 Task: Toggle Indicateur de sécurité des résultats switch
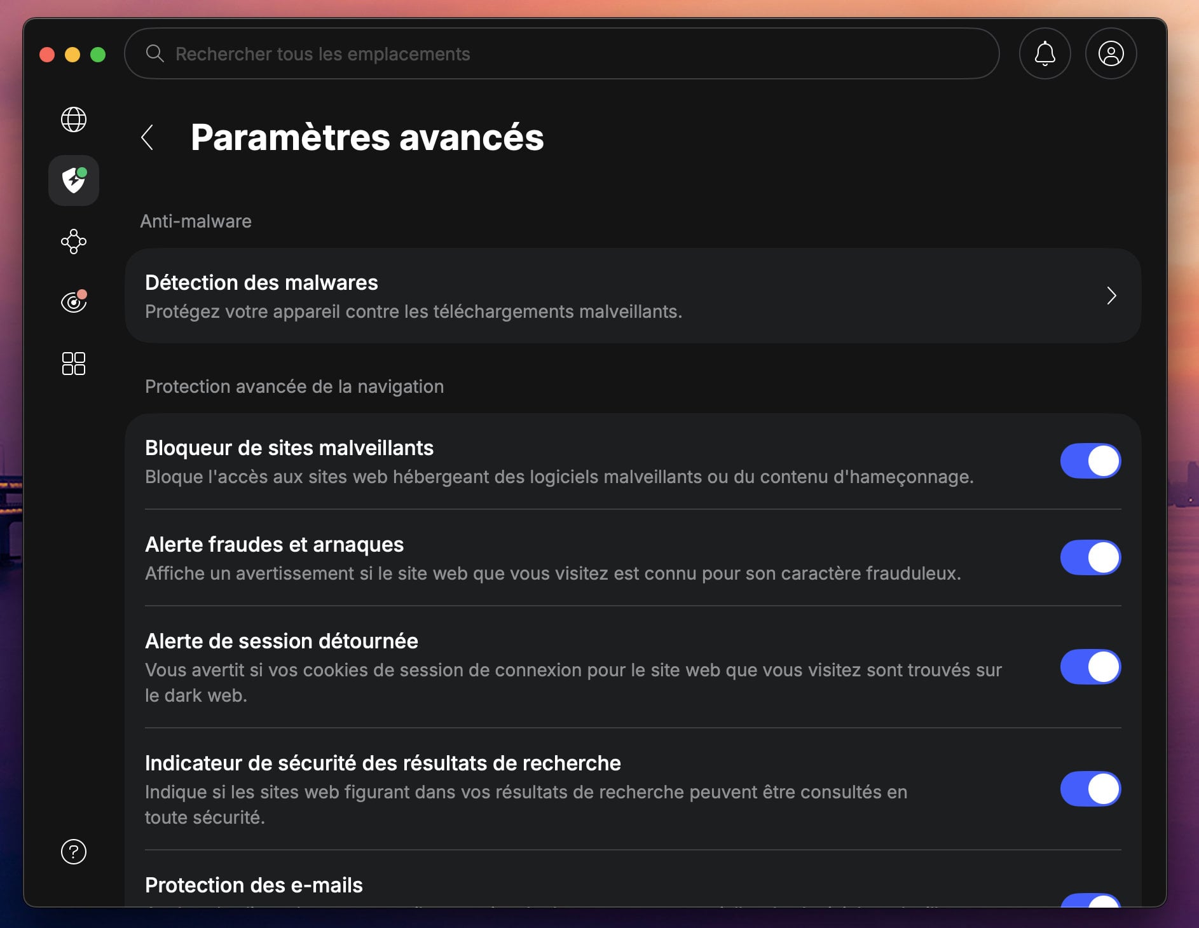pos(1090,789)
